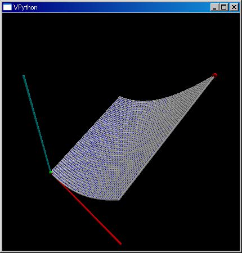Click the VPython window system icon

click(7, 7)
